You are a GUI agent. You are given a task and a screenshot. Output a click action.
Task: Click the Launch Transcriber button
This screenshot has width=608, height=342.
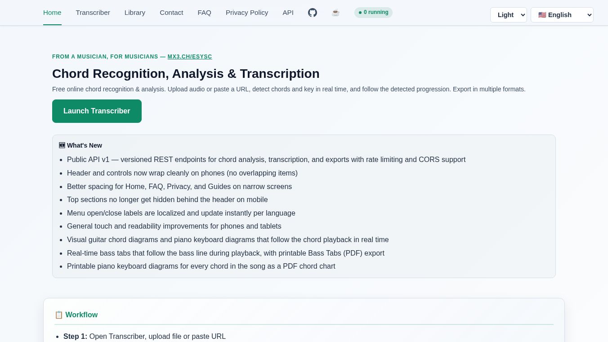coord(97,111)
